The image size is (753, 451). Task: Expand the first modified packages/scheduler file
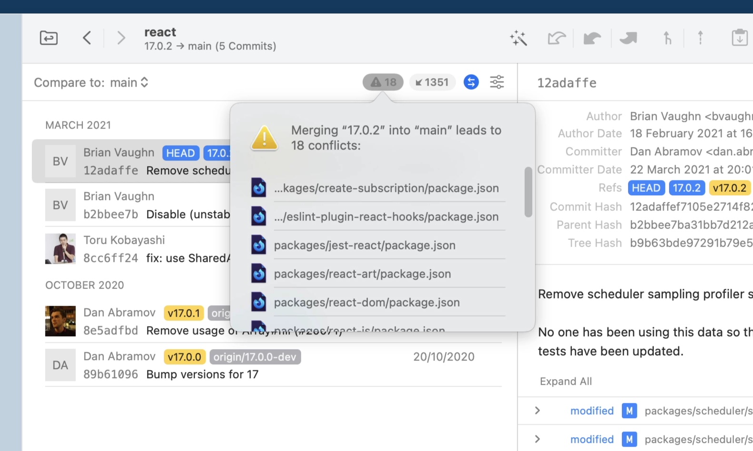(538, 411)
